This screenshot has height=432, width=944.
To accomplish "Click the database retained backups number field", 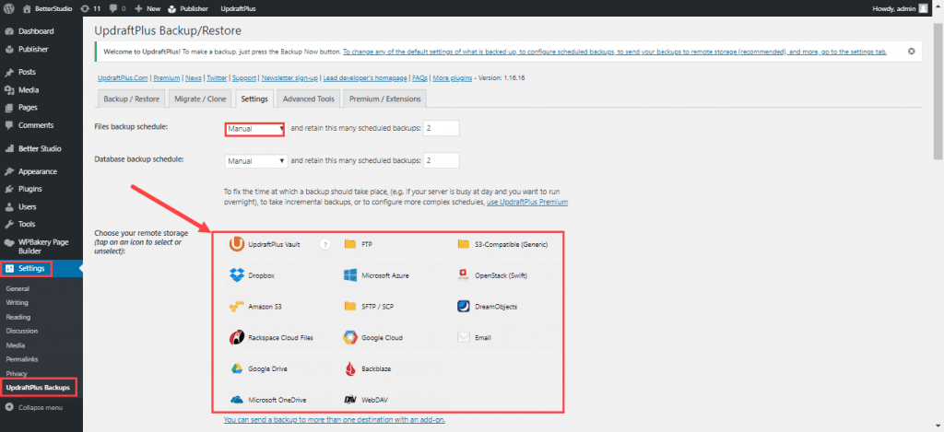I will click(442, 160).
